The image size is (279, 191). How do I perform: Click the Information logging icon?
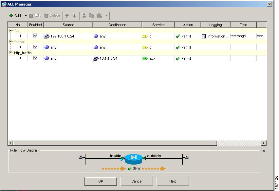204,36
